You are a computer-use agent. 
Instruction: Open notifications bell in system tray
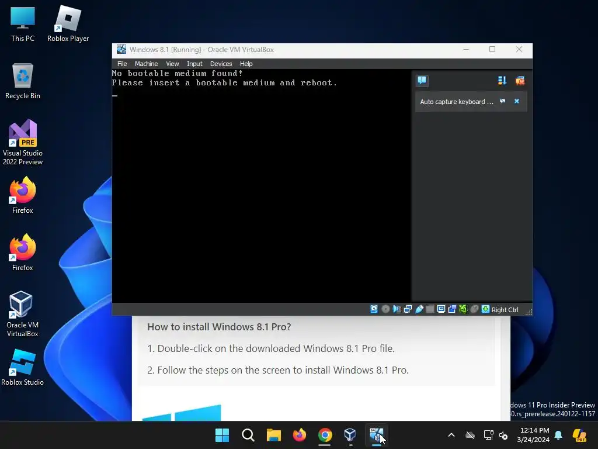[558, 435]
